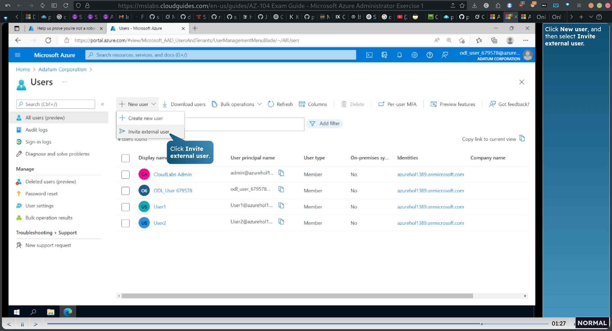Viewport: 612px width, 331px height.
Task: Open Edge favorites icon
Action: tap(479, 40)
